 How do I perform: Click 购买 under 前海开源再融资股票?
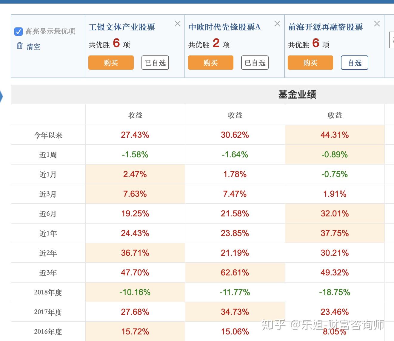[x=310, y=63]
